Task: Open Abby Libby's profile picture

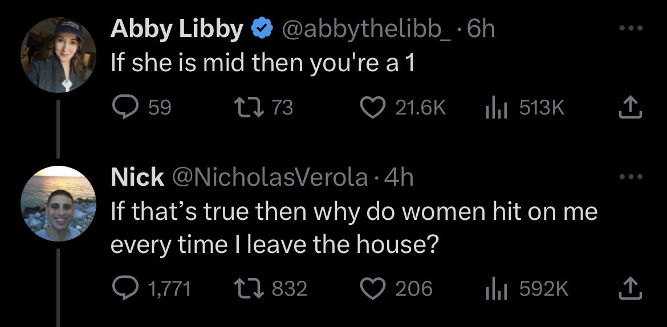Action: tap(57, 54)
